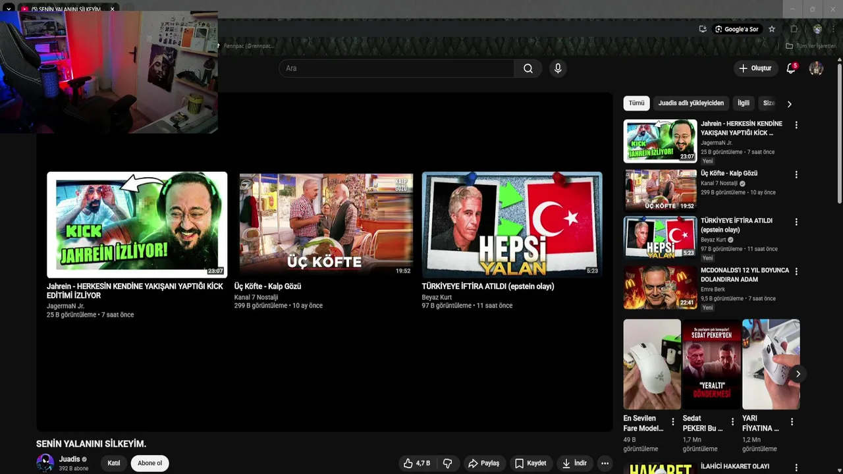The height and width of the screenshot is (474, 843).
Task: Open options menu for Jahrein sidebar video
Action: point(796,125)
